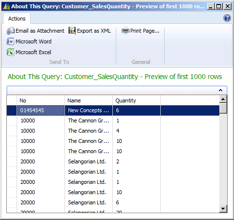Click quantity 4 in Cannon Group row

pos(136,131)
